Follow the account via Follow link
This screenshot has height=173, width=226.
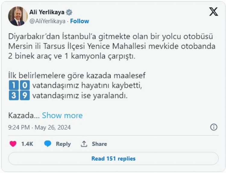point(80,21)
